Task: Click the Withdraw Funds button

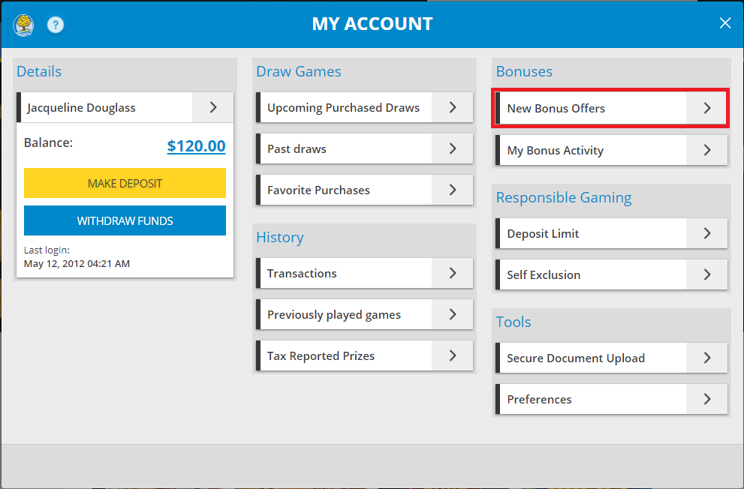Action: click(x=125, y=220)
